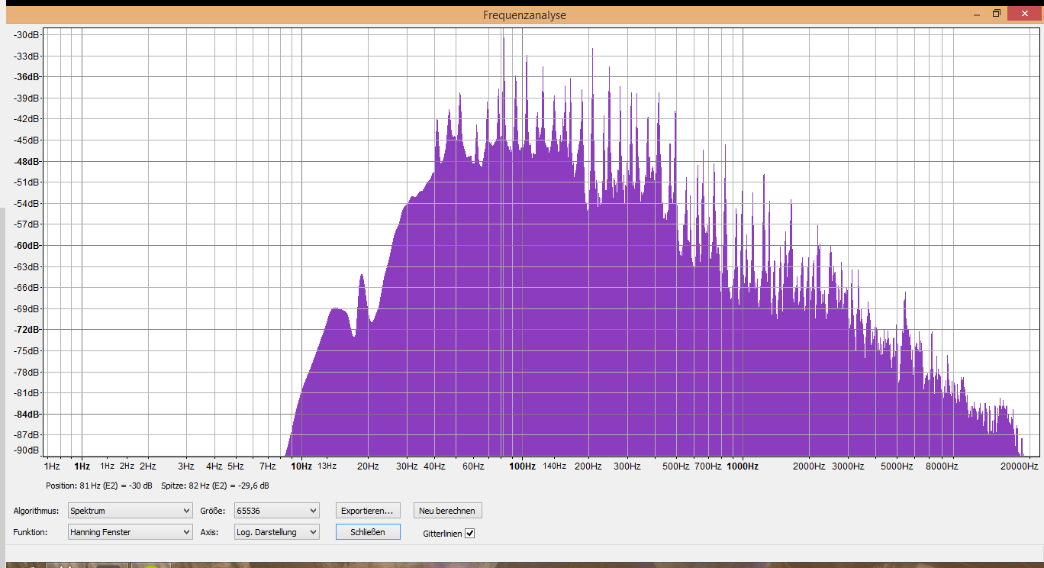
Task: Click the -36dB axis label
Action: [27, 77]
